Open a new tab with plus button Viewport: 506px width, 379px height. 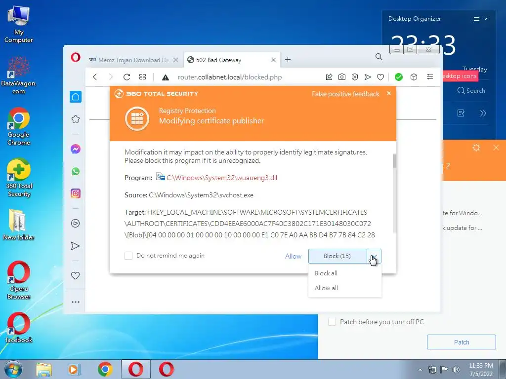click(x=288, y=60)
